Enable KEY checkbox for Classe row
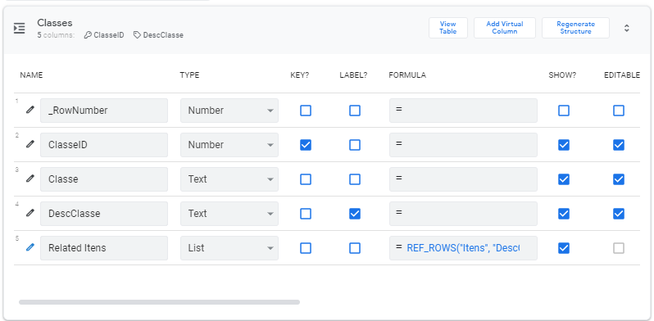 [x=306, y=179]
